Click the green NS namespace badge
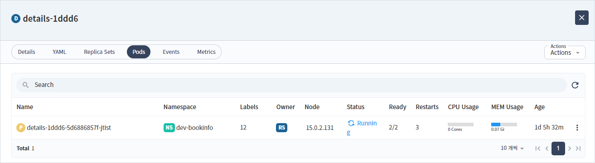595x163 pixels. [x=169, y=128]
